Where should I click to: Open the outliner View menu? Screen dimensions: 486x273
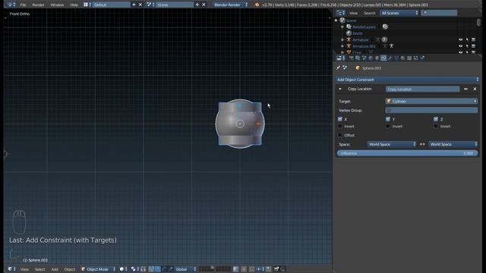click(x=353, y=13)
